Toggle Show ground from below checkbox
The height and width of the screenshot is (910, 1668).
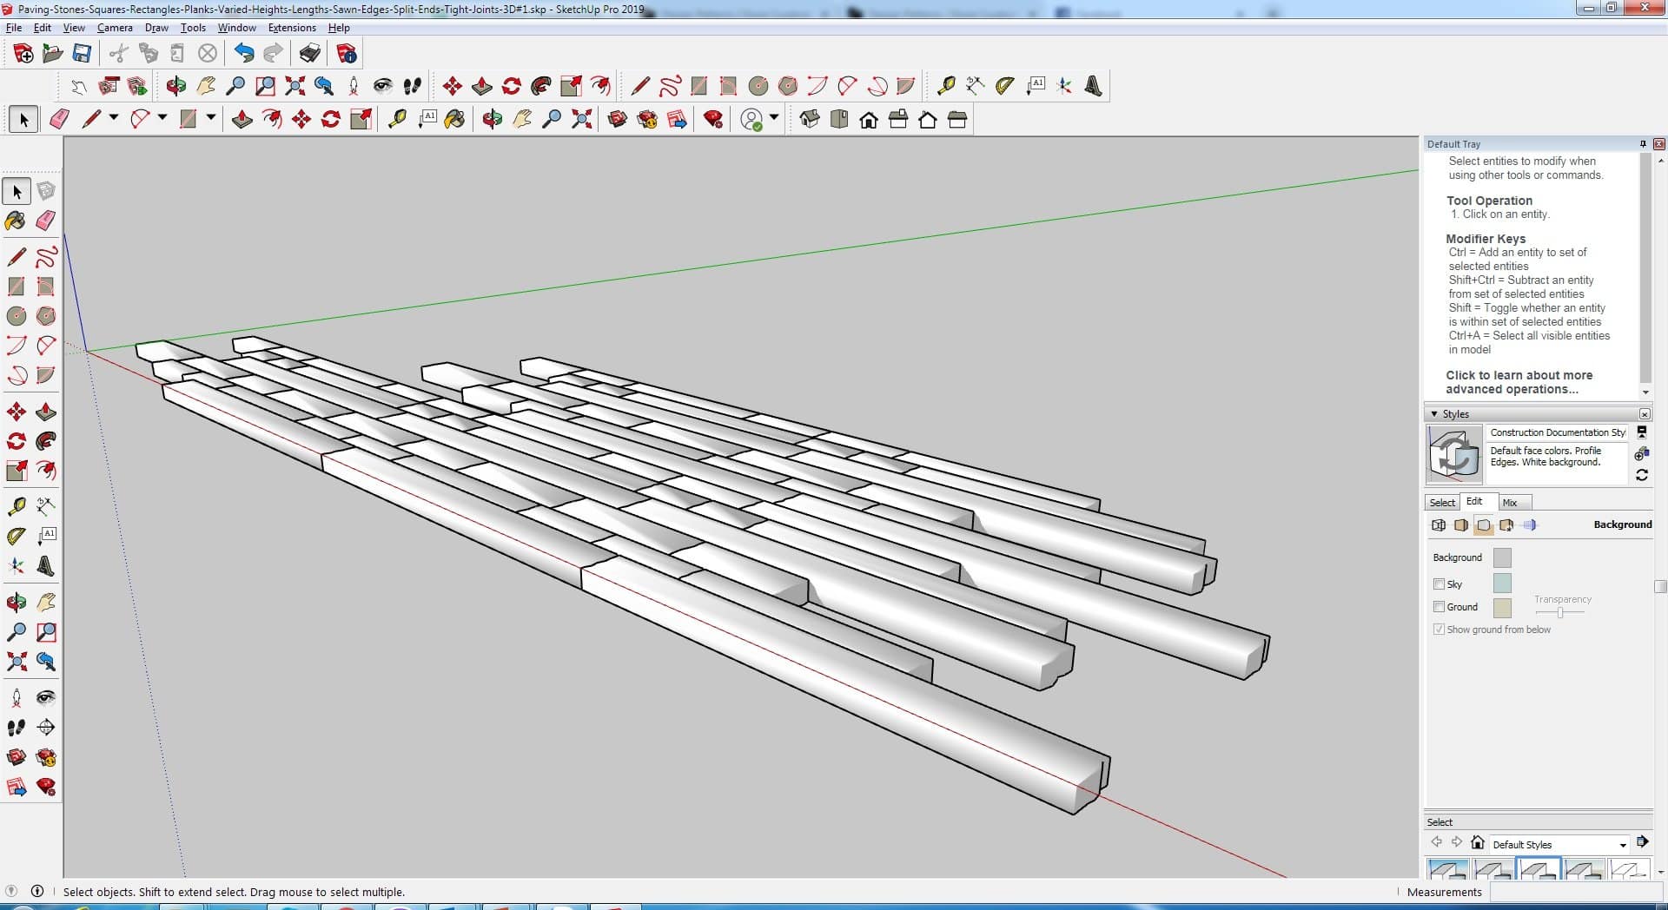[x=1439, y=630]
